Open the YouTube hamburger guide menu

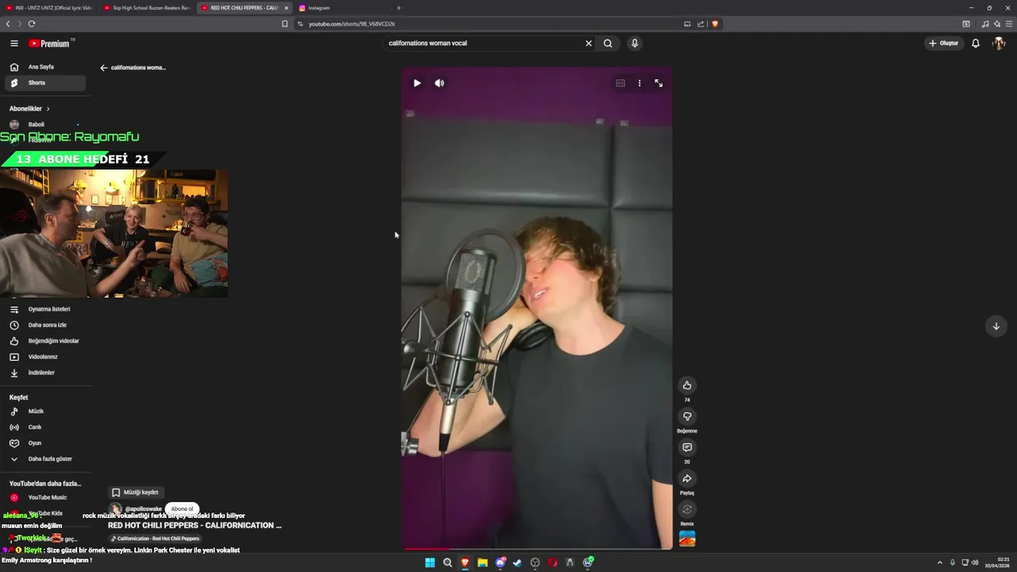[x=14, y=43]
